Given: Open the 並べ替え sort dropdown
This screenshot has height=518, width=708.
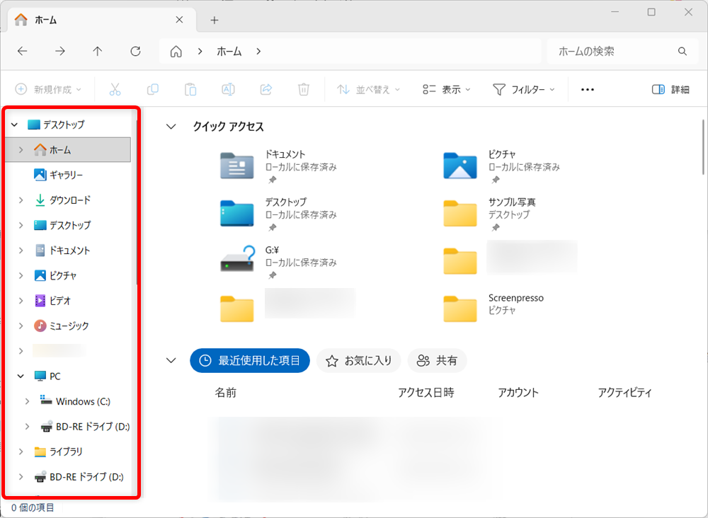Looking at the screenshot, I should 367,89.
